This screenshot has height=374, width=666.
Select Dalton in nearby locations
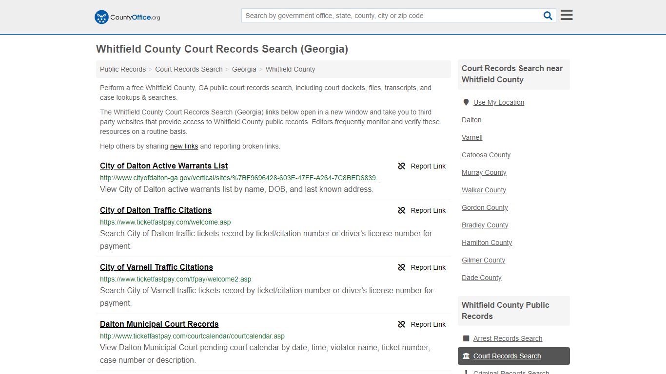point(471,120)
